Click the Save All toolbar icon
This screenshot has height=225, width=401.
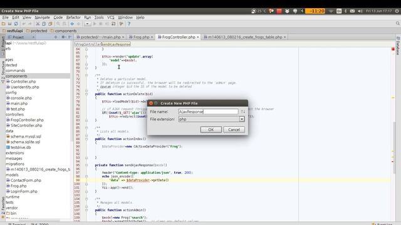pyautogui.click(x=10, y=24)
